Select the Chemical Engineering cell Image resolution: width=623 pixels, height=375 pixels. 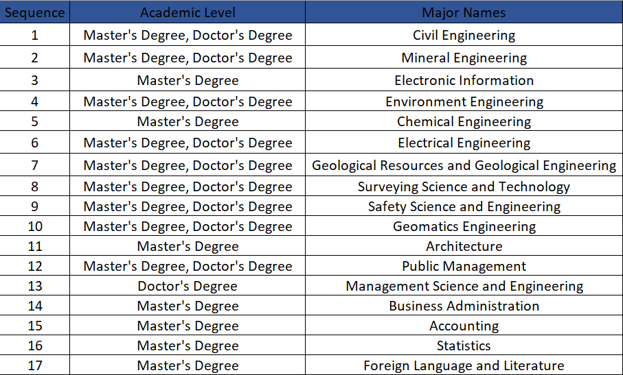tap(464, 121)
